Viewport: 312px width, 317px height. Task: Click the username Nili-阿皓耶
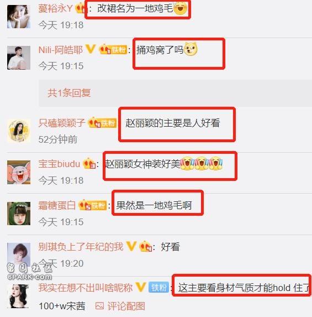(61, 50)
